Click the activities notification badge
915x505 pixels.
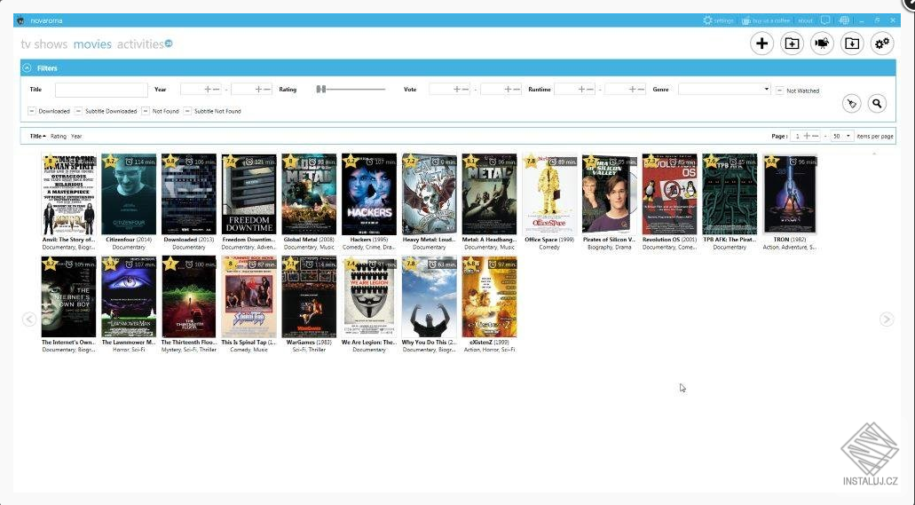[169, 43]
